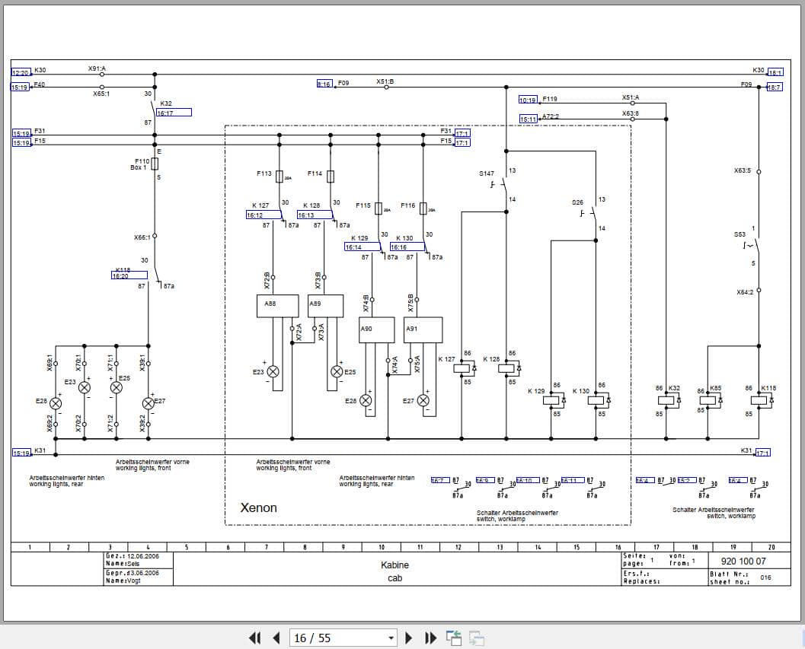The width and height of the screenshot is (805, 649).
Task: Open the 15:2 contact reference link
Action: (686, 480)
